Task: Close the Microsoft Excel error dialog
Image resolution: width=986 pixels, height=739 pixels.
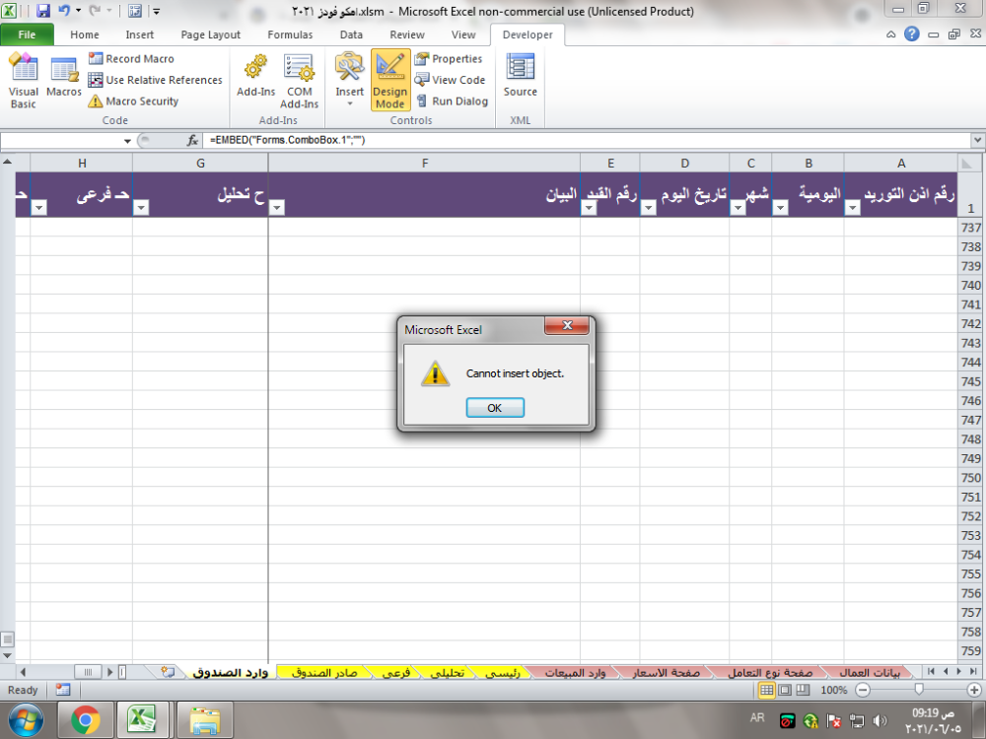Action: click(567, 325)
